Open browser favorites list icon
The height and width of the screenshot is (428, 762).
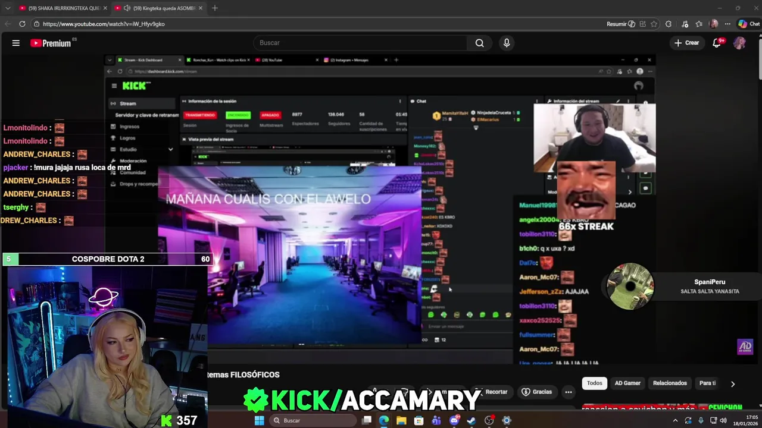tap(699, 24)
